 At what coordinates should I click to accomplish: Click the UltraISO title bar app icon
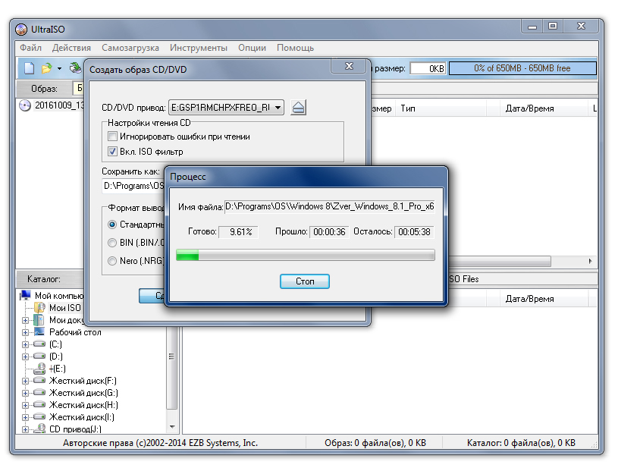(21, 30)
